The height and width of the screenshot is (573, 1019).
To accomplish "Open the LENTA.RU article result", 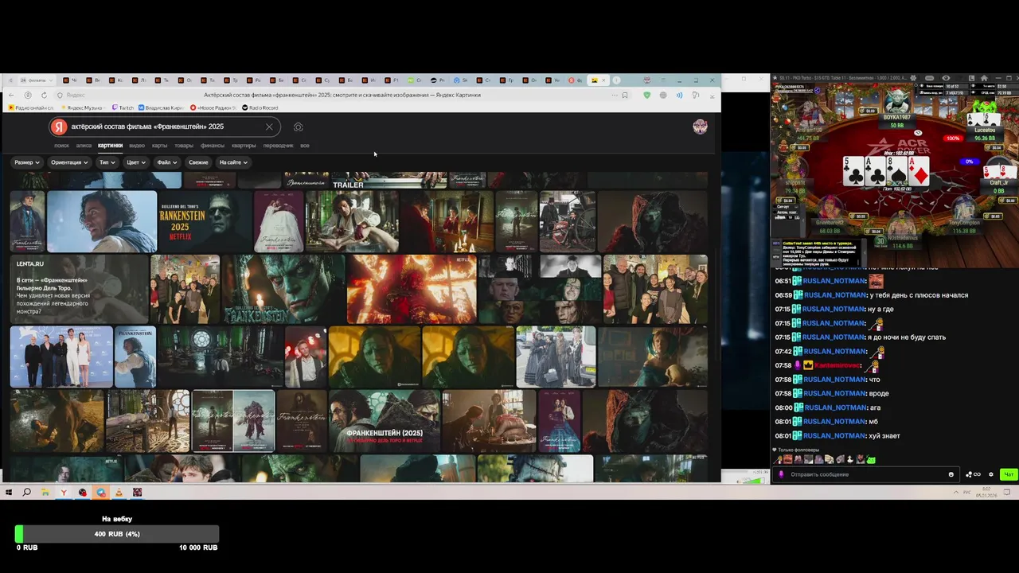I will [79, 289].
